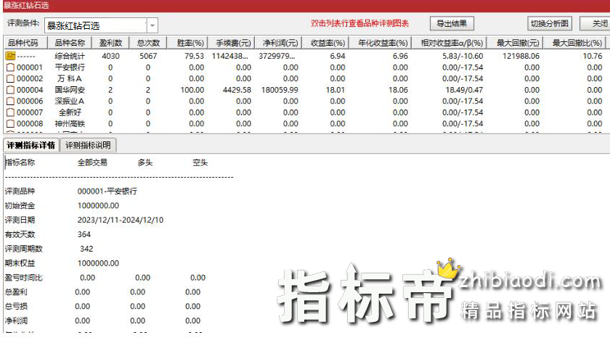This screenshot has height=343, width=610.
Task: Click the 空头 column heading
Action: coord(200,162)
